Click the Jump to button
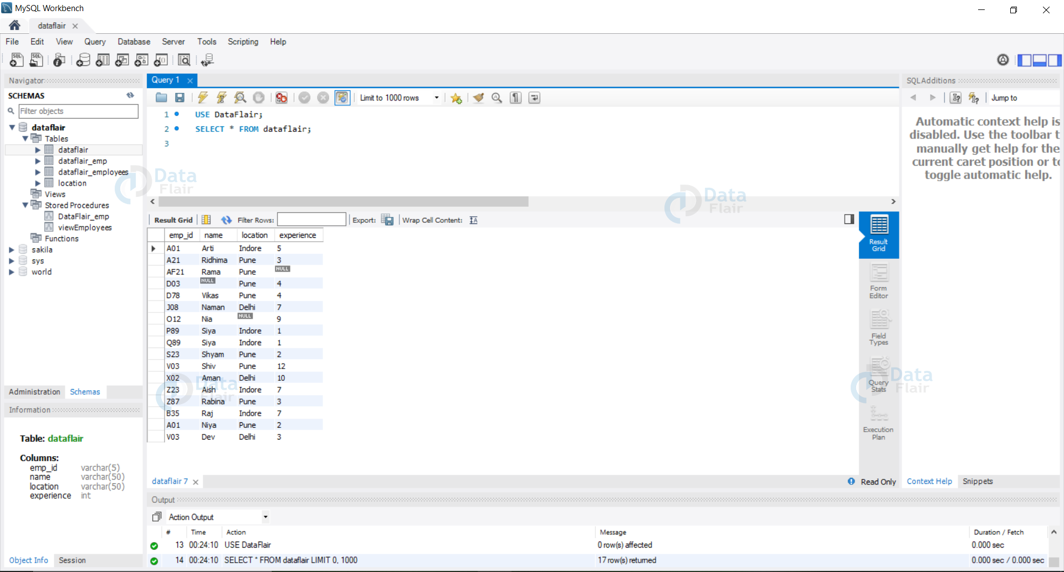This screenshot has width=1064, height=572. [1004, 98]
